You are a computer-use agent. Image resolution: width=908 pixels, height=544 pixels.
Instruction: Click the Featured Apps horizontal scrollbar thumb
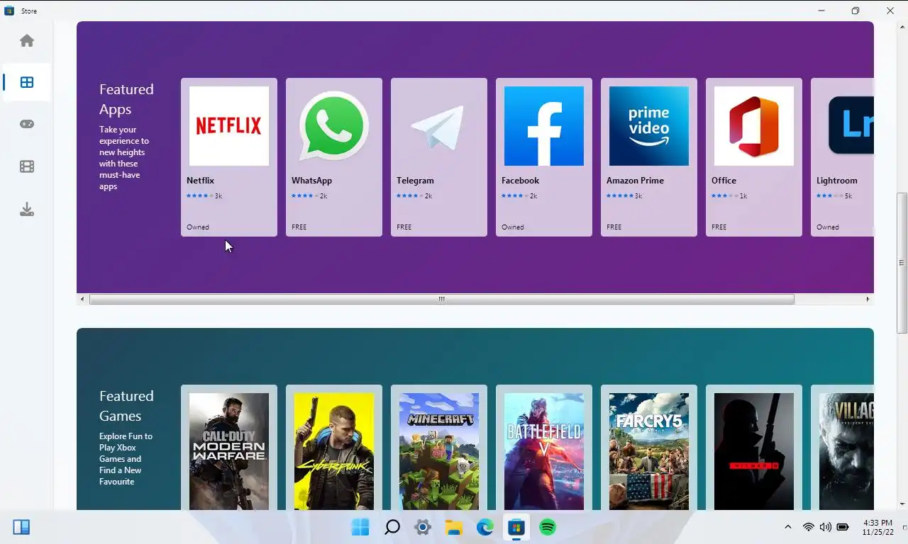441,299
